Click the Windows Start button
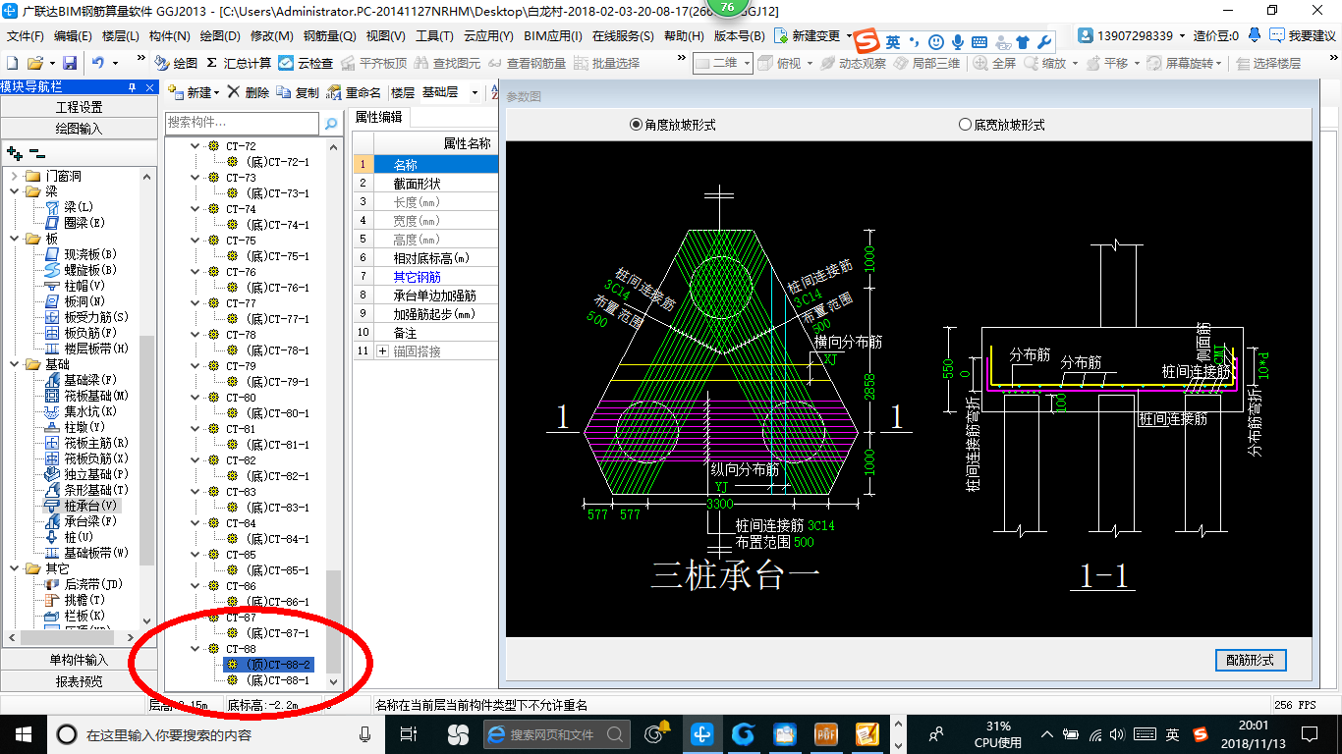The width and height of the screenshot is (1342, 754). (22, 733)
